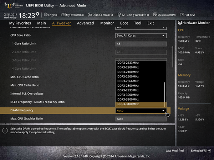Click the 1-Core Ratio Limit field

tap(141, 44)
